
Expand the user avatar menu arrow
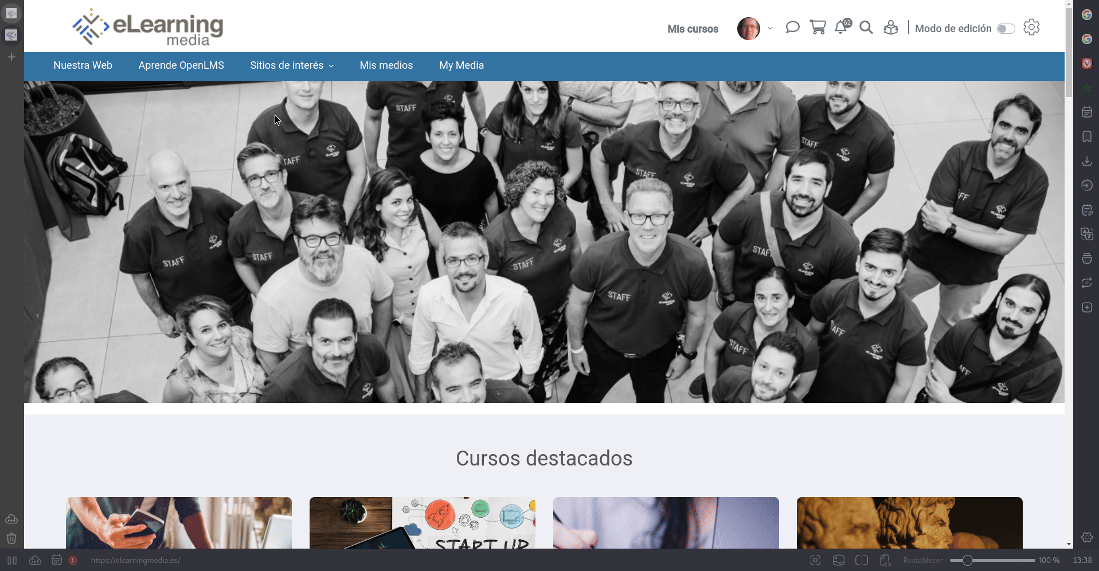[770, 28]
